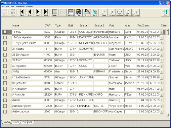Check the box for Aalsmeergracht
This screenshot has width=171, height=128.
[x=5, y=106]
